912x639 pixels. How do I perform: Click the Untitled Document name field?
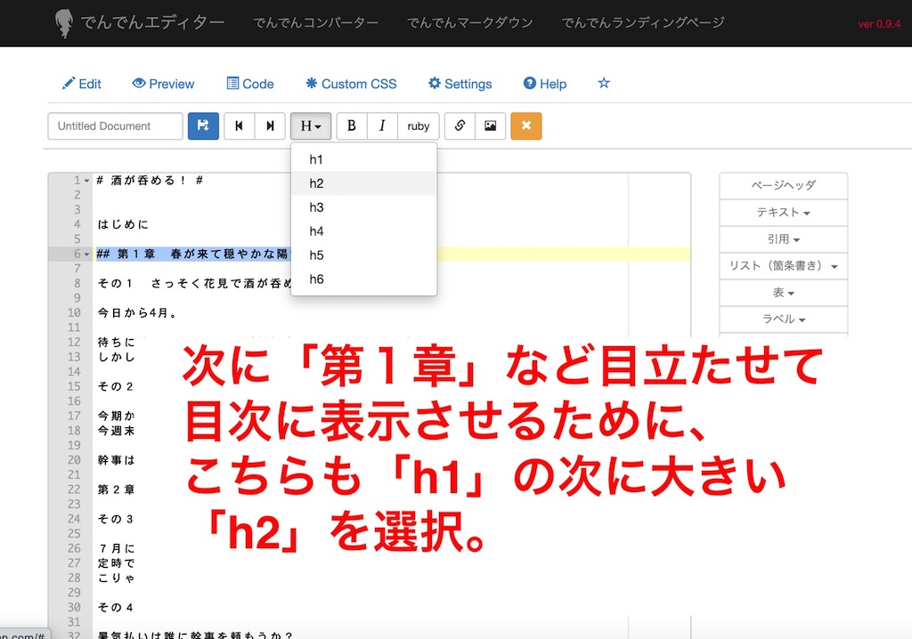115,126
